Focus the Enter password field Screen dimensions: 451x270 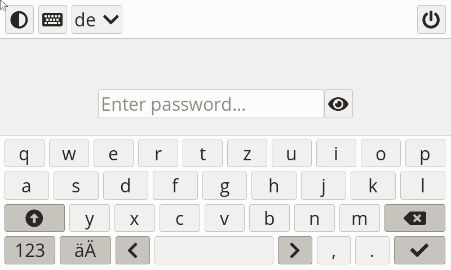coord(211,104)
